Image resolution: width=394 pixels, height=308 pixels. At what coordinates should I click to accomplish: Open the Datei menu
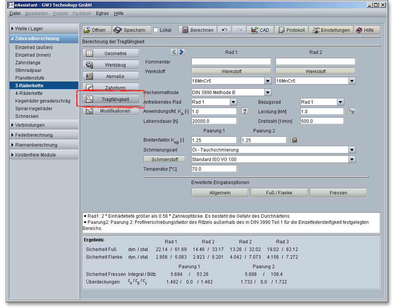15,13
